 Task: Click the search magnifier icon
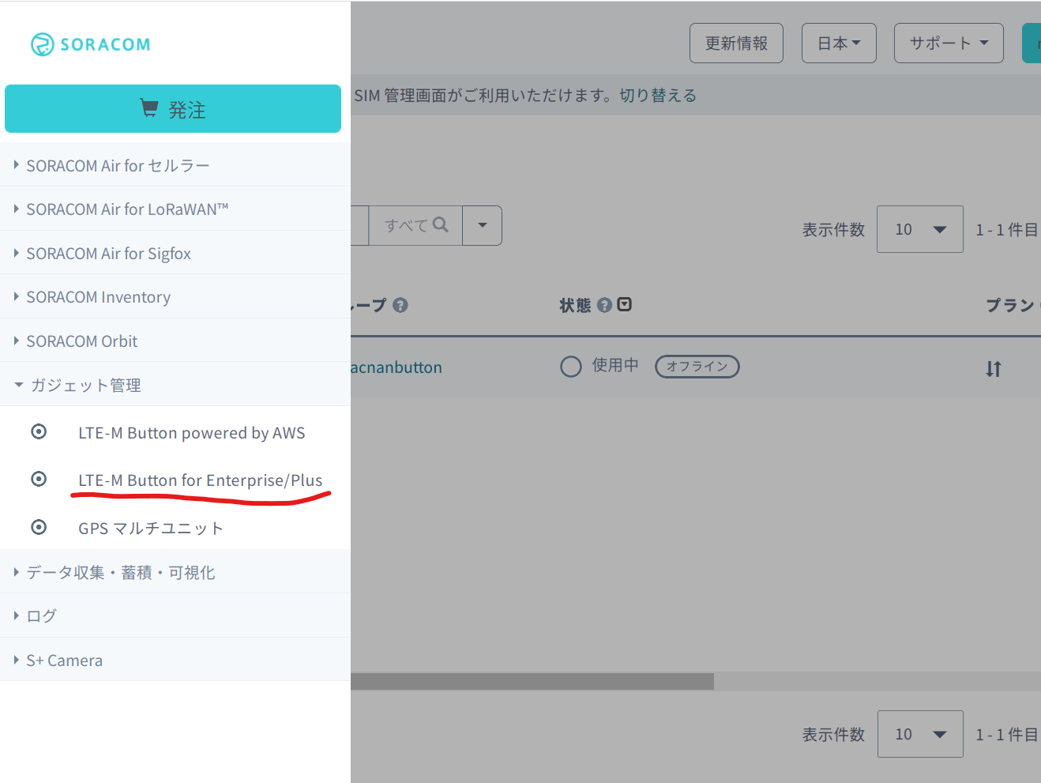441,224
